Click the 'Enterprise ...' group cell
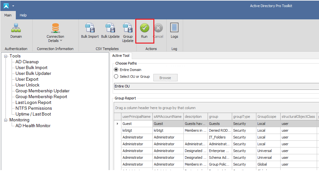The height and width of the screenshot is (173, 319). point(220,151)
